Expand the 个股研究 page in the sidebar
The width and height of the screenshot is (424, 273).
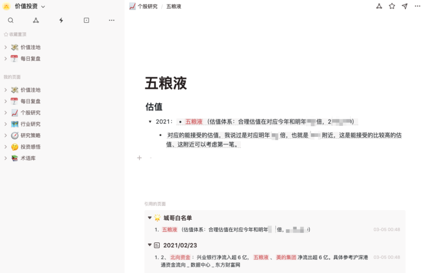pyautogui.click(x=5, y=113)
